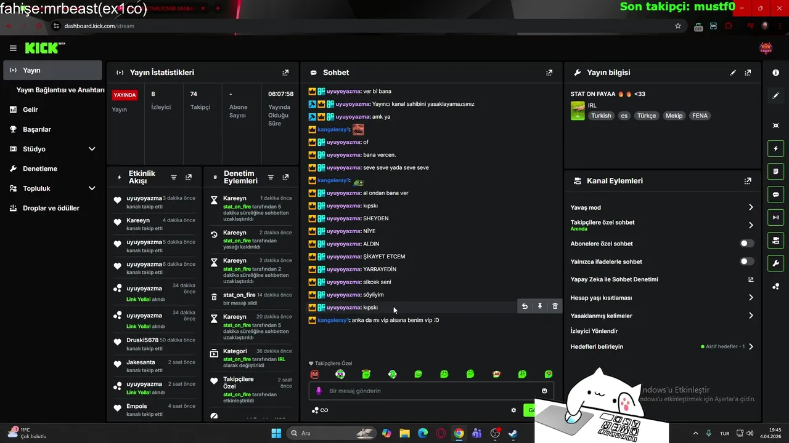Pop out the Kanal Eylemleri panel

[748, 181]
